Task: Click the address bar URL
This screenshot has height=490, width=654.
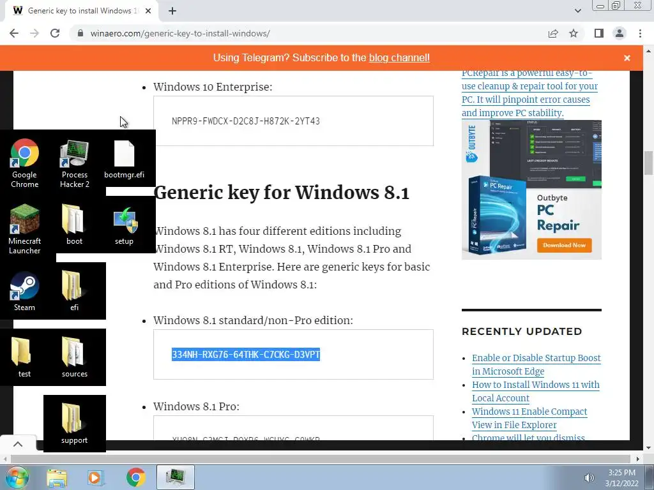Action: pos(180,33)
